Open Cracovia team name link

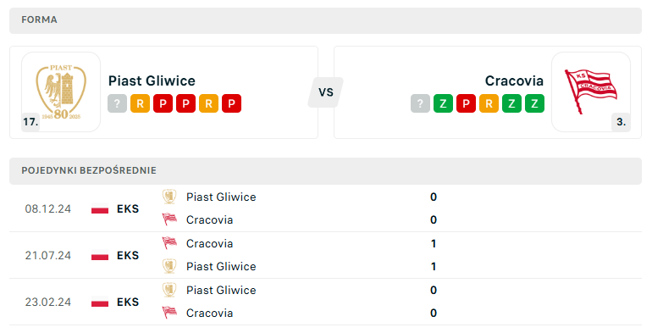click(x=514, y=80)
